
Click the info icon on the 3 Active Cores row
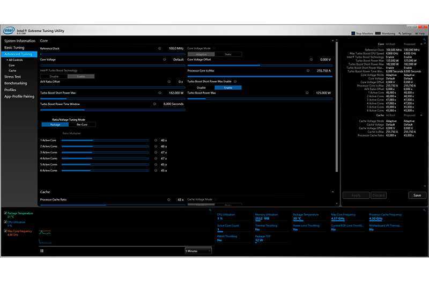[156, 153]
